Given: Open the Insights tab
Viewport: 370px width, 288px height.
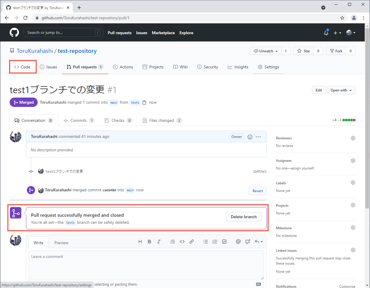Looking at the screenshot, I should point(238,67).
